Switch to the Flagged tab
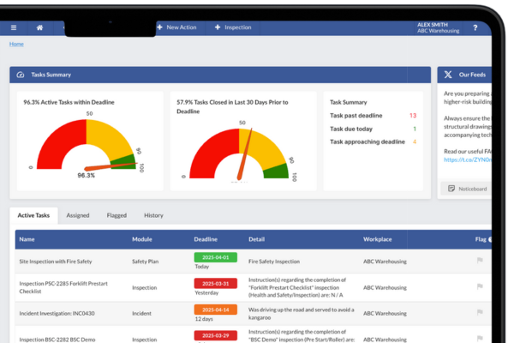Screen dimensions: 514x343 tap(117, 215)
